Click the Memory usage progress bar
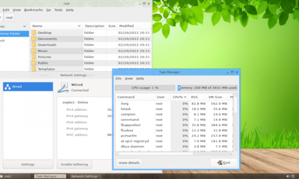 point(207,88)
